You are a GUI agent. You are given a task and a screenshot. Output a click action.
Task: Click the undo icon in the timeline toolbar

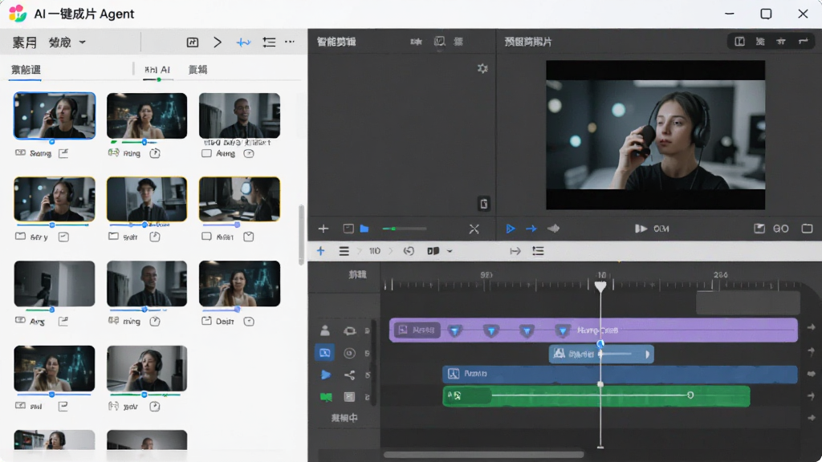pos(409,251)
